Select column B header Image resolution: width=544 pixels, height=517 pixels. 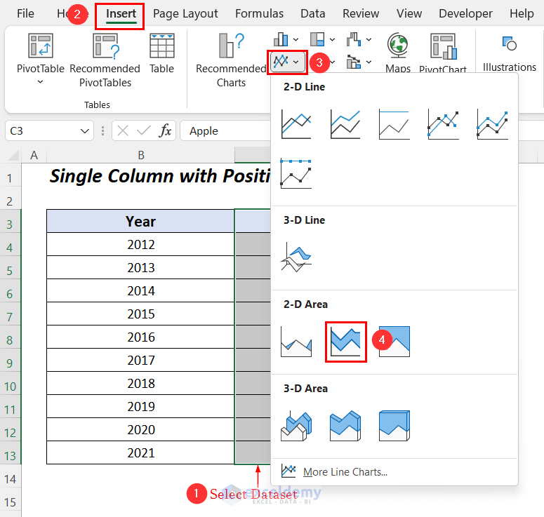click(141, 155)
